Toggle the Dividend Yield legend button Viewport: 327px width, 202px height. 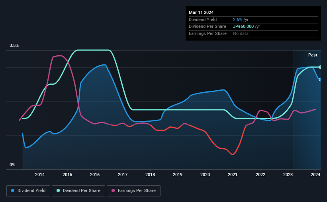click(28, 190)
